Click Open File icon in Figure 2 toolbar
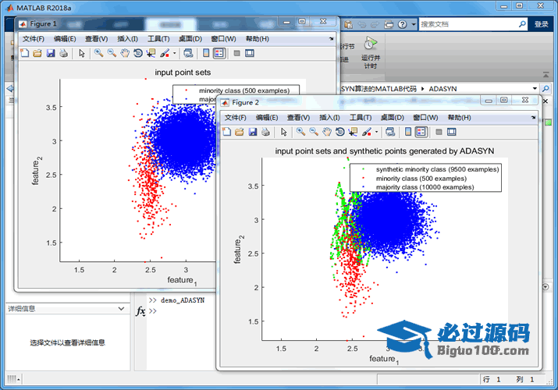 point(240,132)
